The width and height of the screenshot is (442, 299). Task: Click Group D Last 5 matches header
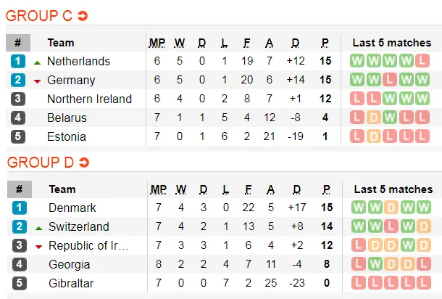[x=393, y=189]
